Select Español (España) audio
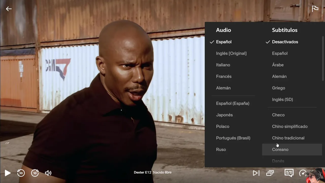Image resolution: width=325 pixels, height=183 pixels. coord(233,103)
